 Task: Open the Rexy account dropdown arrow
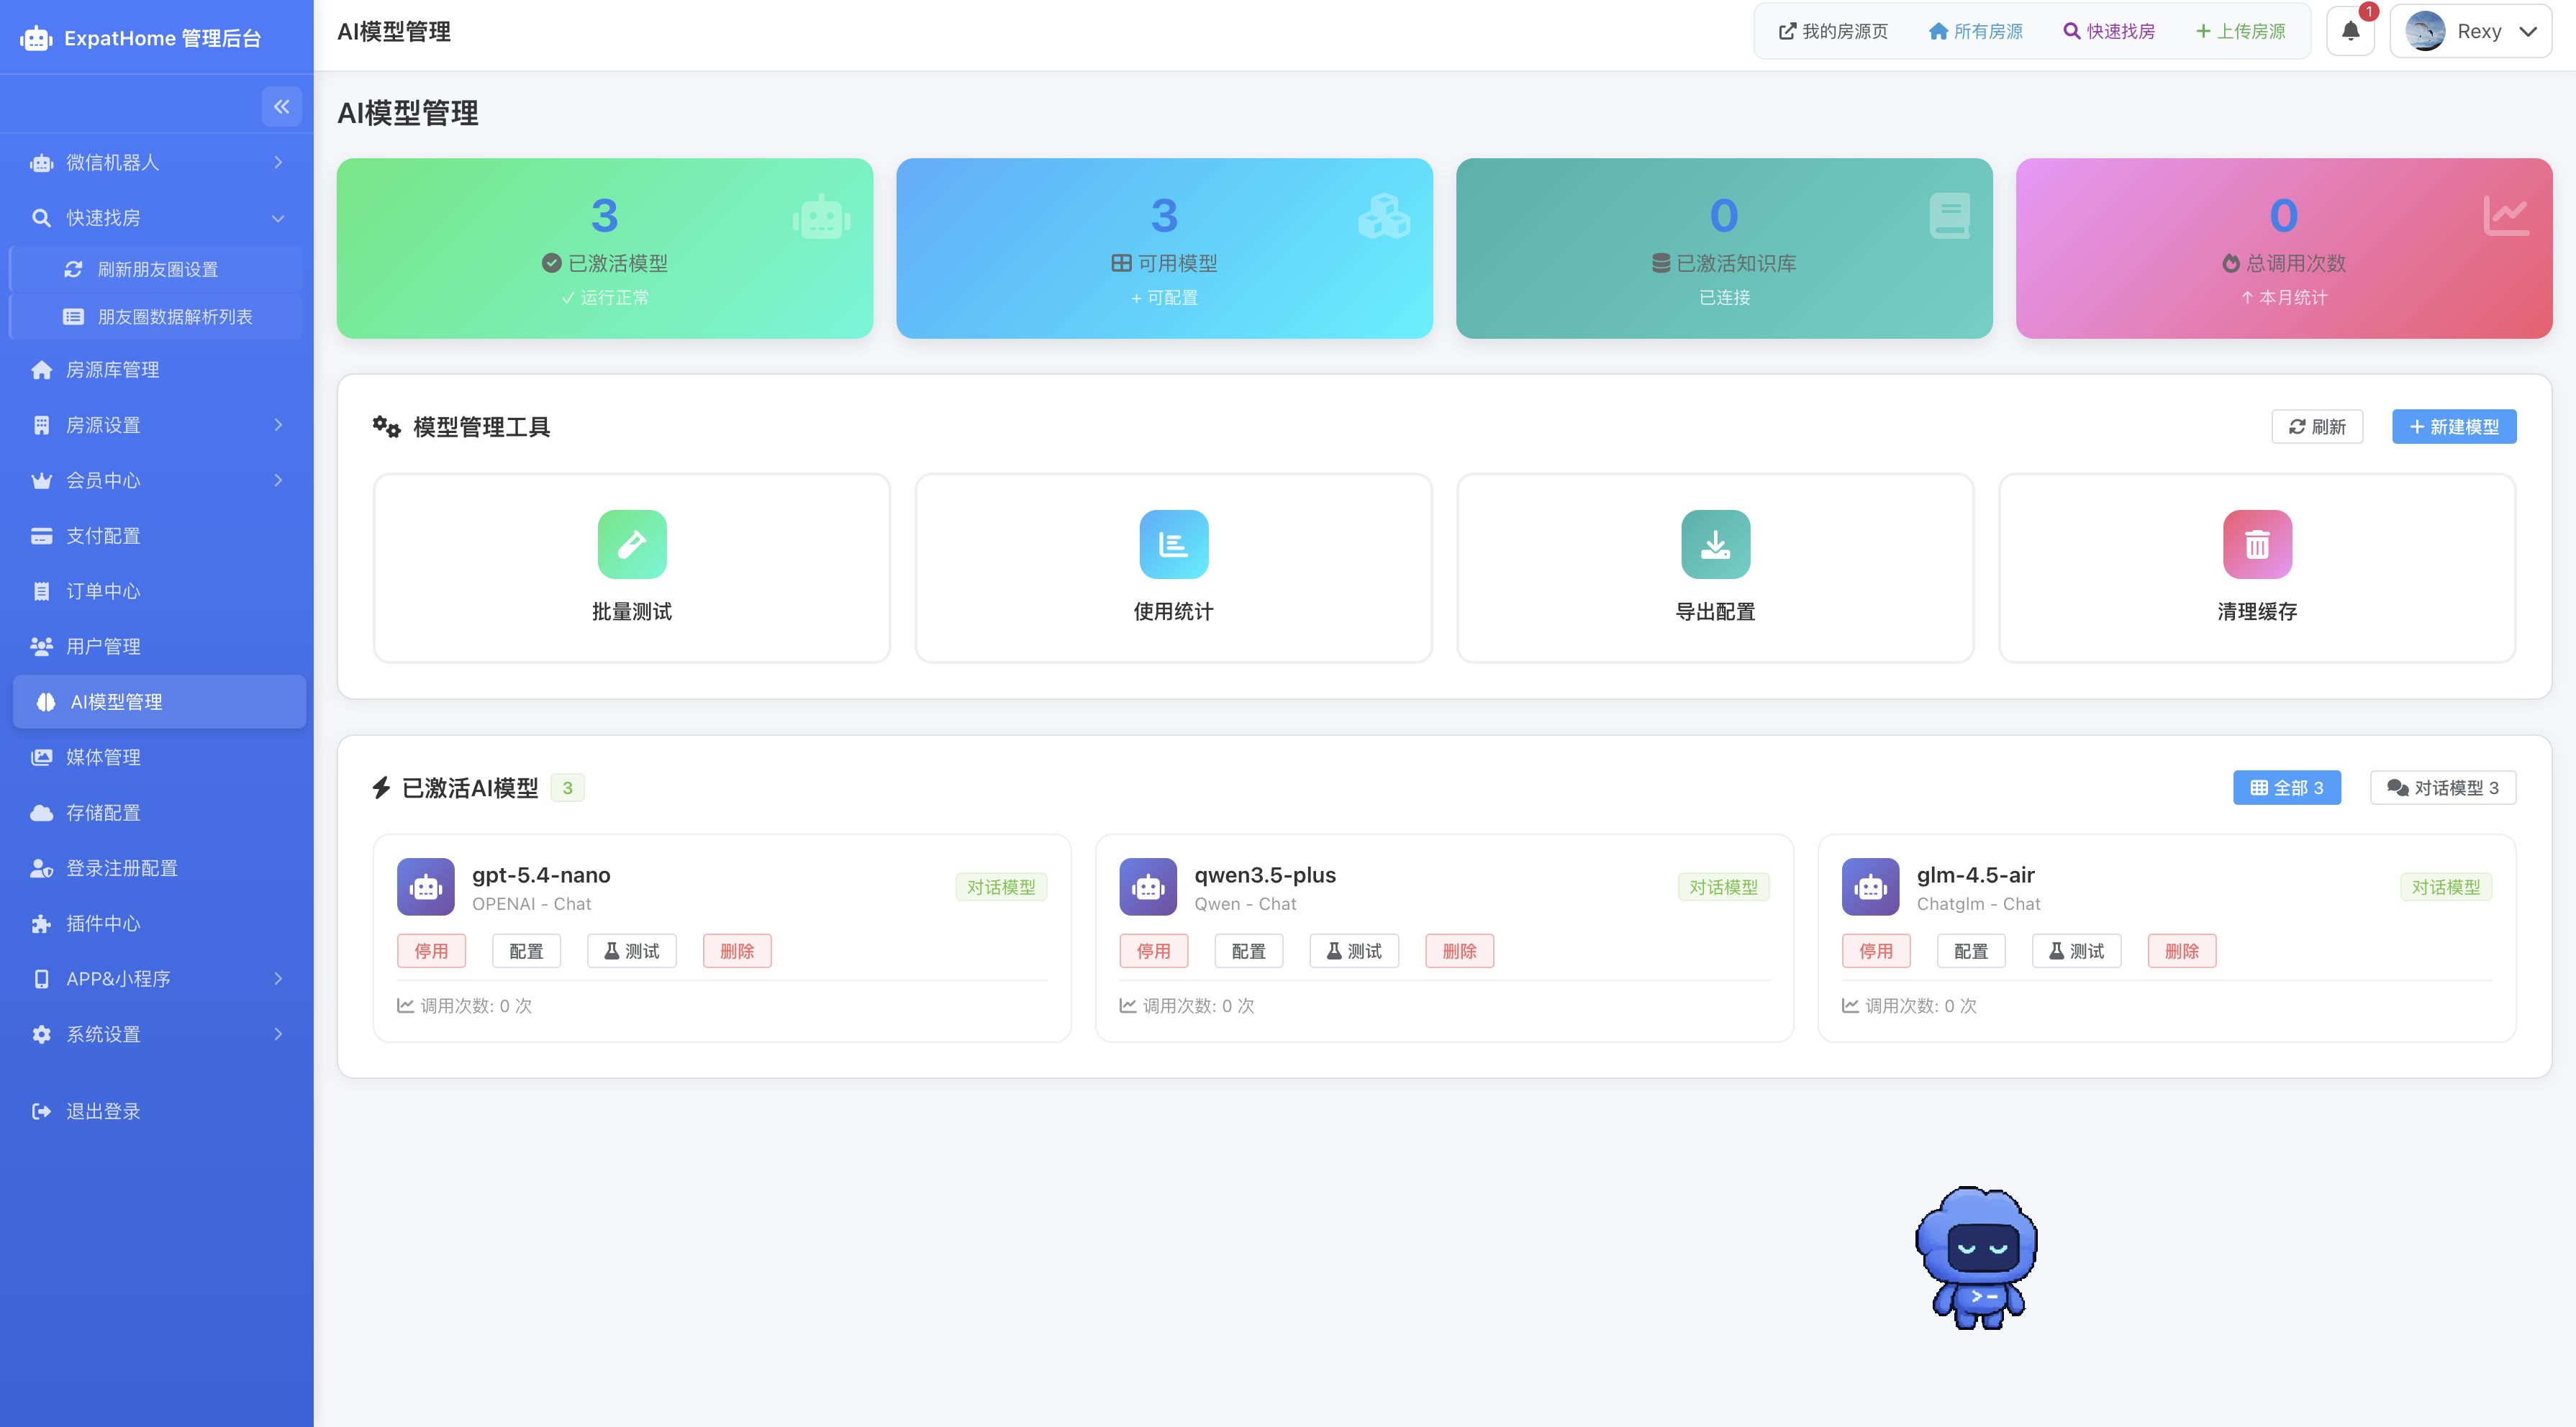coord(2529,32)
